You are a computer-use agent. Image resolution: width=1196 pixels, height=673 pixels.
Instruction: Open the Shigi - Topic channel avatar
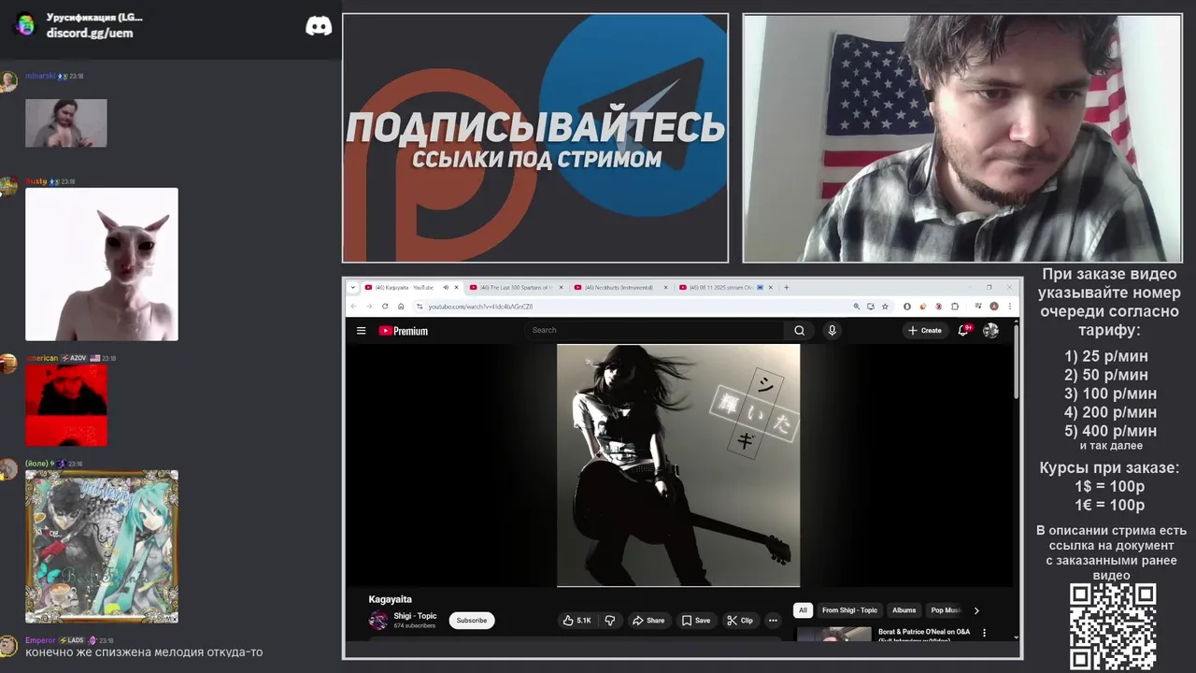378,620
